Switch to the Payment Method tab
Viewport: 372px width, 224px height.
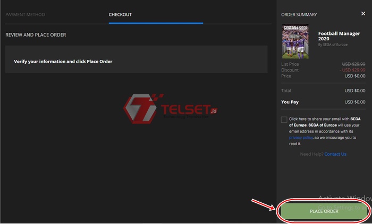pyautogui.click(x=25, y=14)
